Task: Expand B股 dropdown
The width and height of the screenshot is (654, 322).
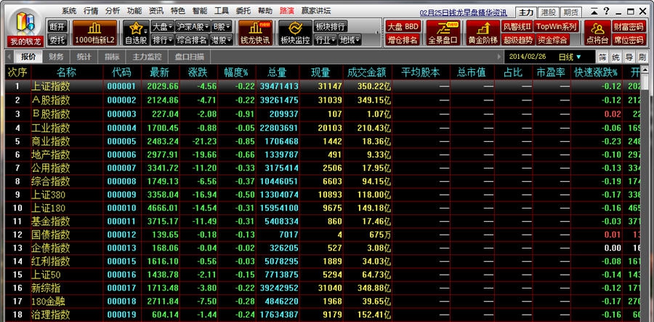Action: (222, 27)
